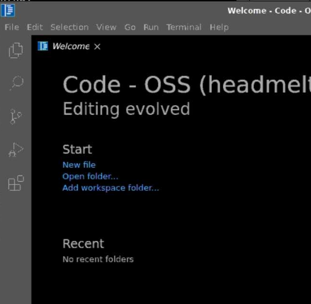Click the 'Code - OSS' page heading
This screenshot has height=304, width=311.
click(187, 85)
